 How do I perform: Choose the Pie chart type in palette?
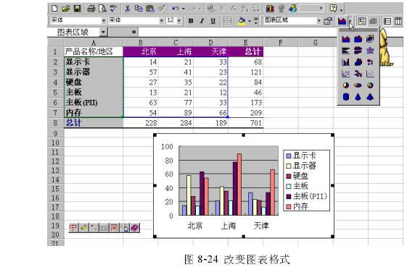tap(346, 85)
